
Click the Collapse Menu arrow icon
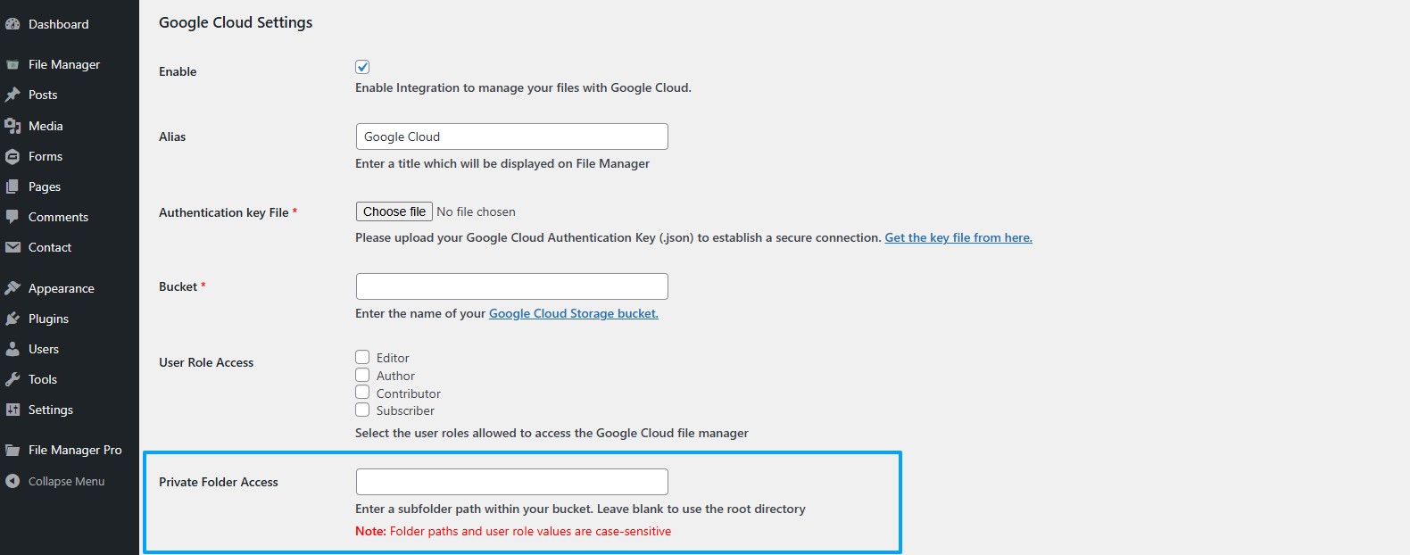point(12,481)
